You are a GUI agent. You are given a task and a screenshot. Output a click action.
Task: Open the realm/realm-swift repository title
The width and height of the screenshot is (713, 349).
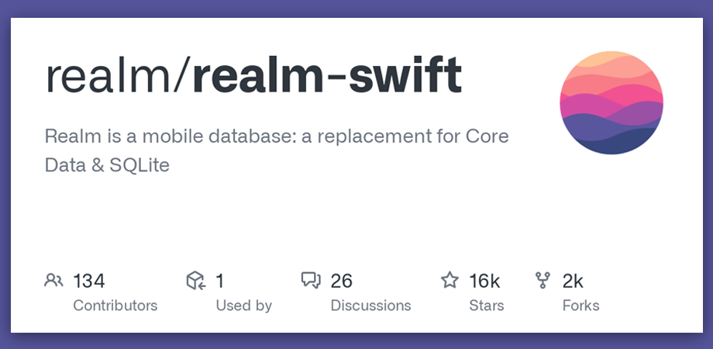[x=253, y=76]
